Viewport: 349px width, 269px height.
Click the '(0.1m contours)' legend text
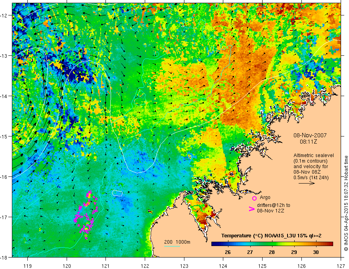click(x=311, y=161)
